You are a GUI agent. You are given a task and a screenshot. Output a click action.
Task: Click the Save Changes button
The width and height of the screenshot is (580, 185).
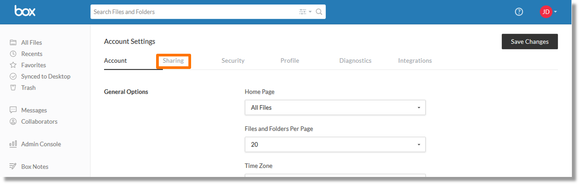tap(530, 42)
